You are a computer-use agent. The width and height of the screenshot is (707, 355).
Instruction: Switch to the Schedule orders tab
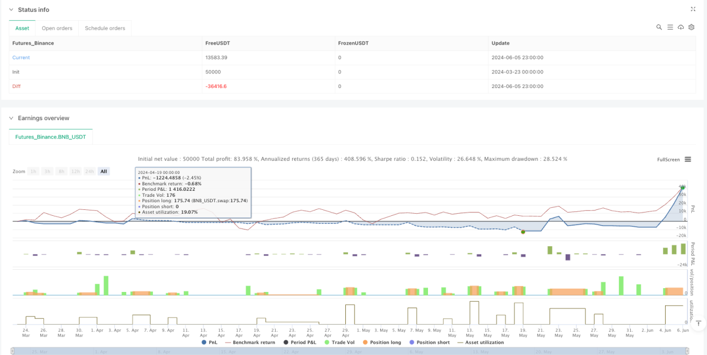coord(105,28)
